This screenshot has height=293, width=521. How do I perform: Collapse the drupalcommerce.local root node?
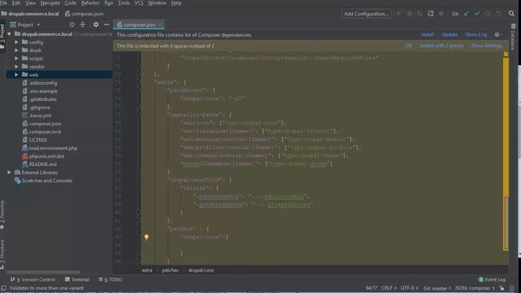[x=9, y=34]
